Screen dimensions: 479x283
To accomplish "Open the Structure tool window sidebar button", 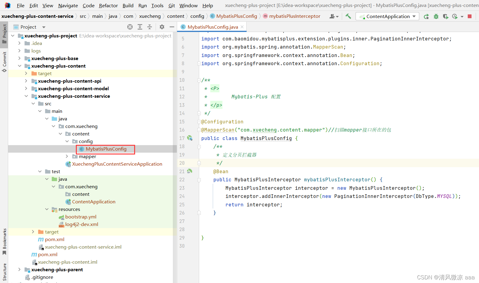I will (x=4, y=272).
